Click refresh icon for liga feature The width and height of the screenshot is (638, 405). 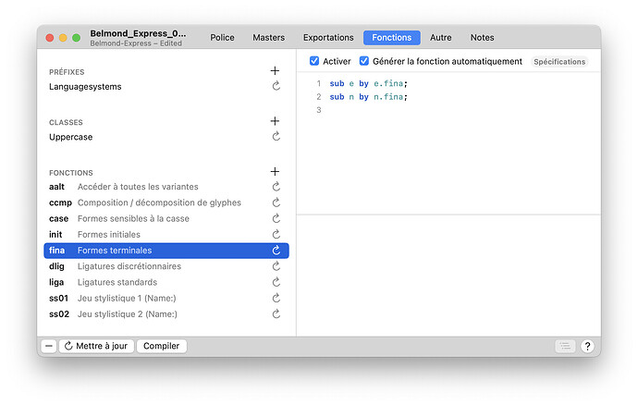(276, 283)
